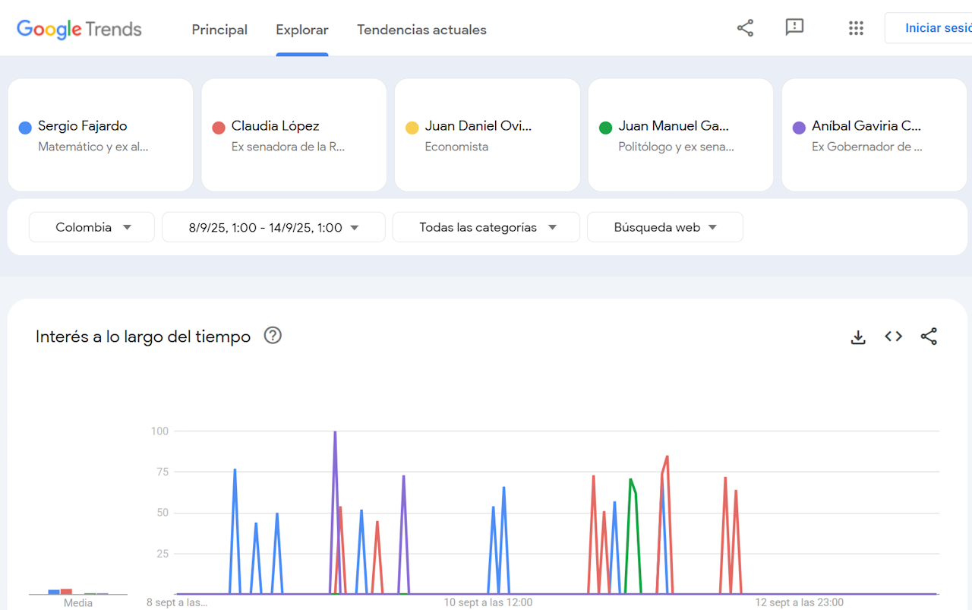972x610 pixels.
Task: Click the purple dot for Aníbal Gaviria
Action: click(x=799, y=128)
